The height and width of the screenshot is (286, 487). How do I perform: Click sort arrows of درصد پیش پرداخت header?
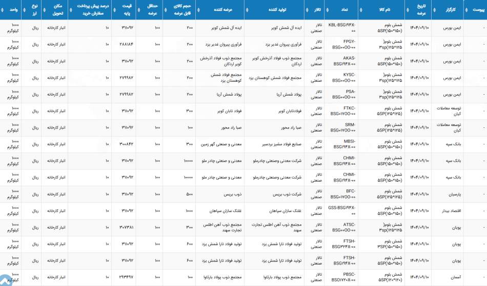pos(71,10)
